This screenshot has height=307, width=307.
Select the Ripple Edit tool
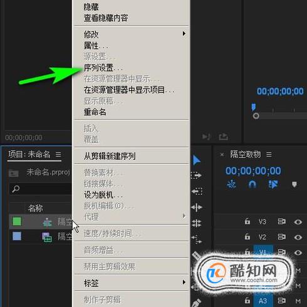tap(197, 207)
